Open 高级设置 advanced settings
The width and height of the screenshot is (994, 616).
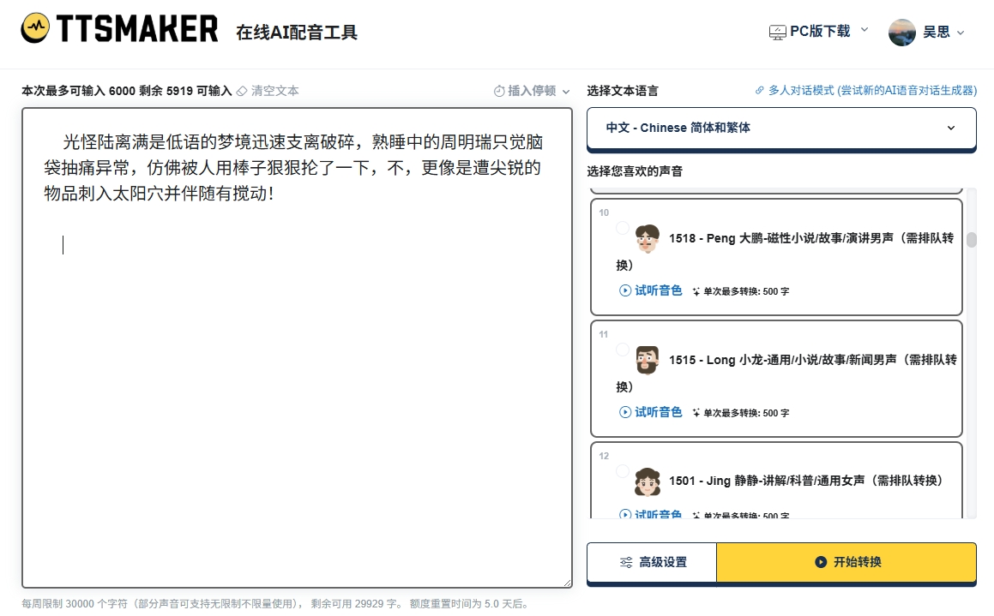coord(652,562)
